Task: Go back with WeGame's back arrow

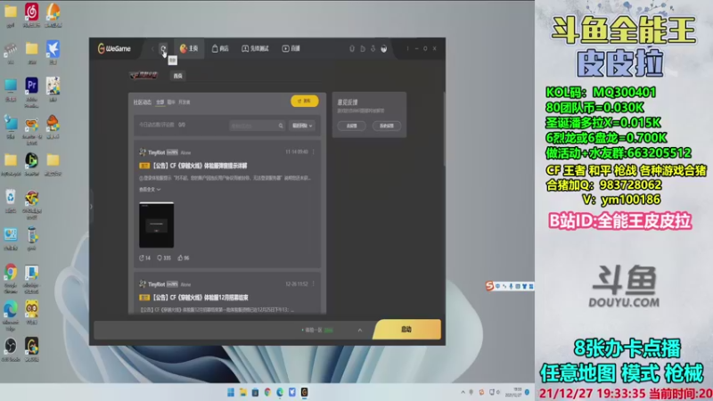Action: click(152, 49)
